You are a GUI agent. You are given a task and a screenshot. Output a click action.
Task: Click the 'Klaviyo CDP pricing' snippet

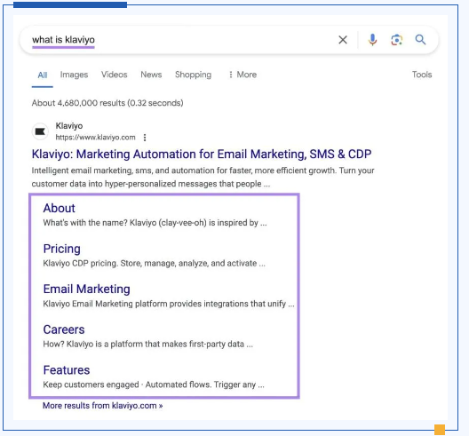tap(154, 264)
